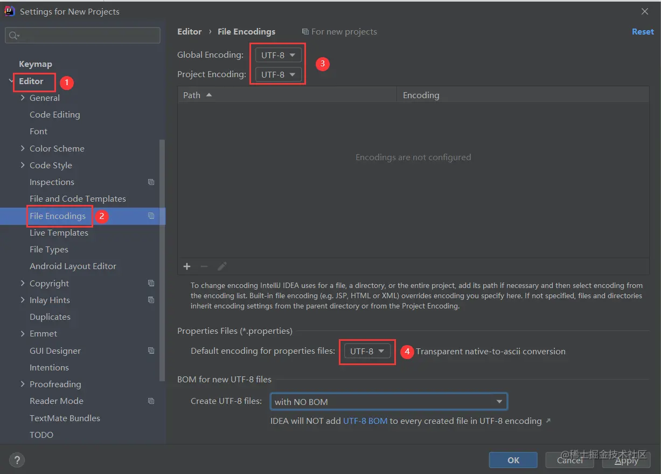Open default properties files encoding dropdown
661x474 pixels.
click(x=367, y=352)
